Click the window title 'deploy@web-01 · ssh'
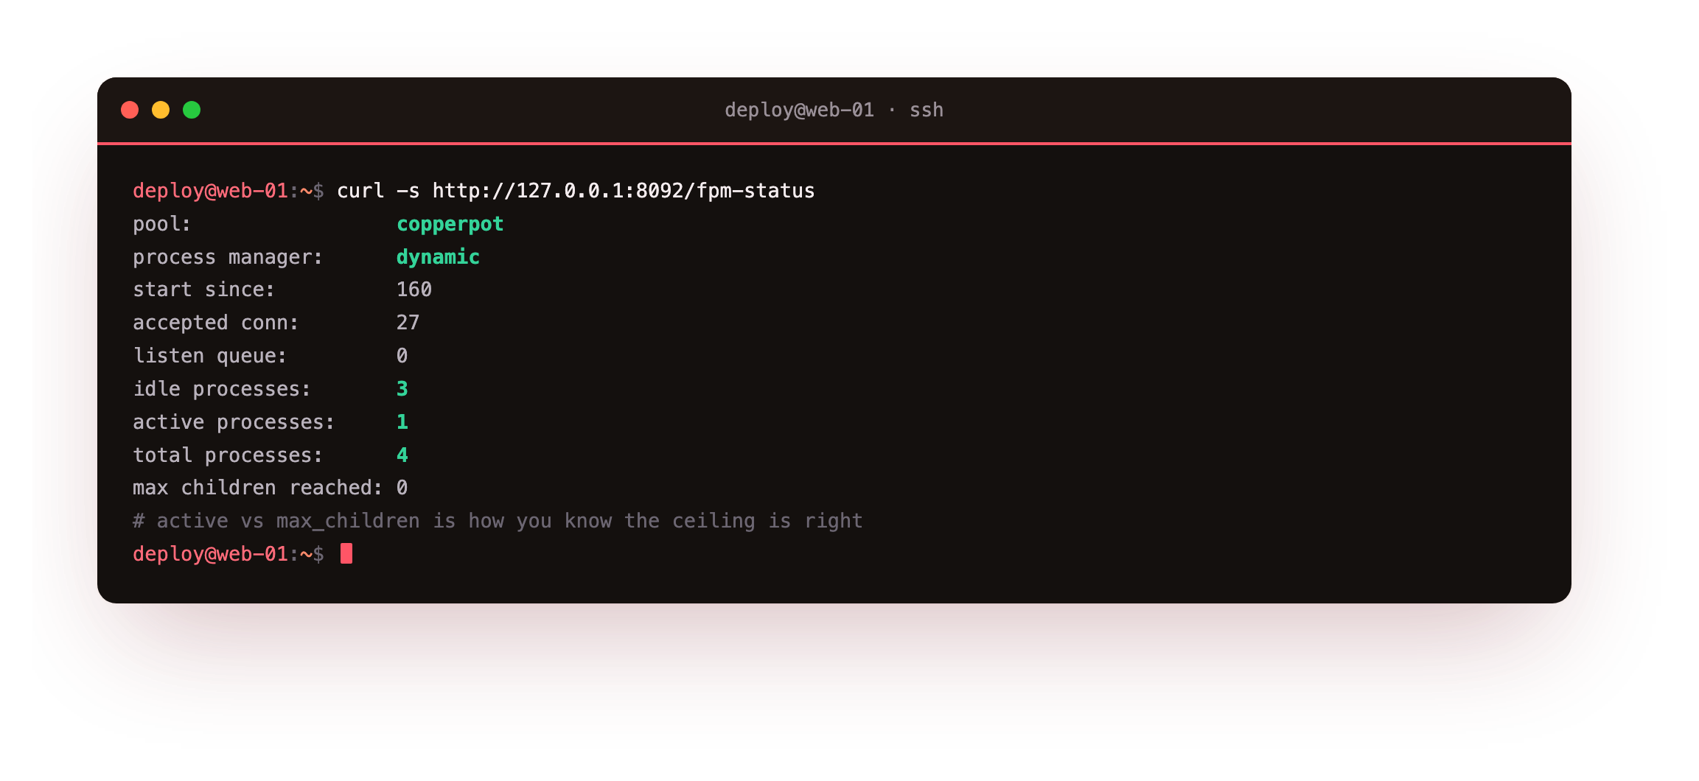 pos(834,110)
